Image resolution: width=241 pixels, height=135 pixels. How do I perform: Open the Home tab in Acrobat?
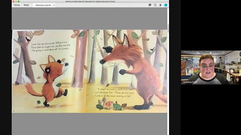pyautogui.click(x=17, y=5)
